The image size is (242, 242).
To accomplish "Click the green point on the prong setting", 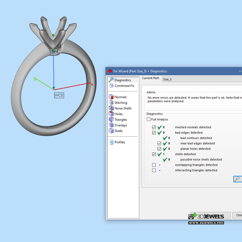I will pos(53,35).
